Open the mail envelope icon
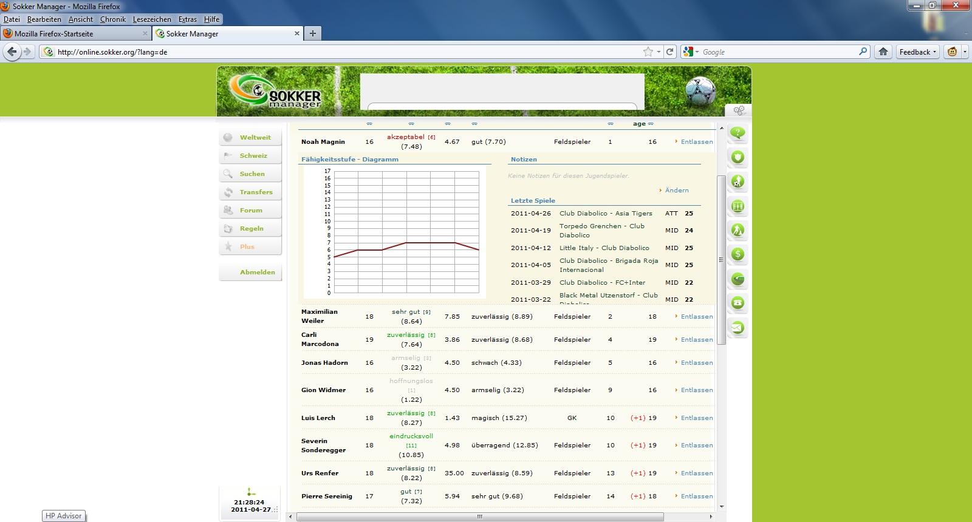This screenshot has height=522, width=972. tap(738, 328)
